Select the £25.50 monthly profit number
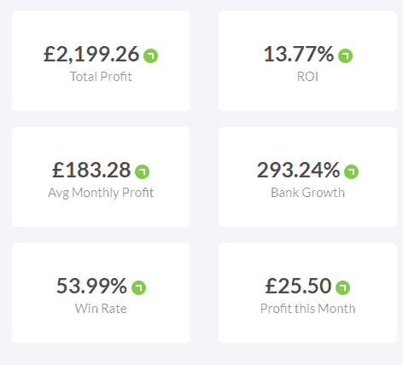The width and height of the screenshot is (403, 365). (x=298, y=286)
